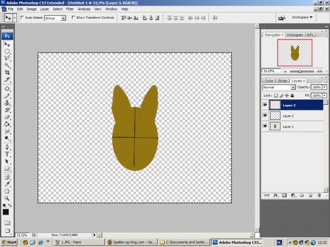Switch to the Styles tab
Viewport: 330px width, 247px height.
pos(282,81)
